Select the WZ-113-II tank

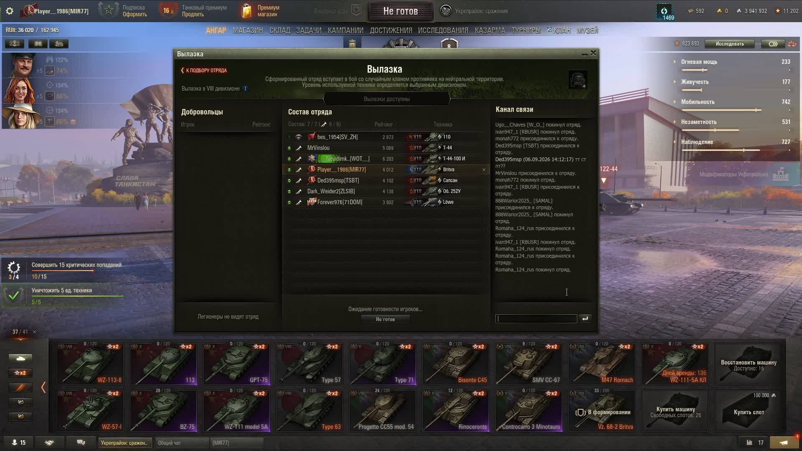[90, 363]
